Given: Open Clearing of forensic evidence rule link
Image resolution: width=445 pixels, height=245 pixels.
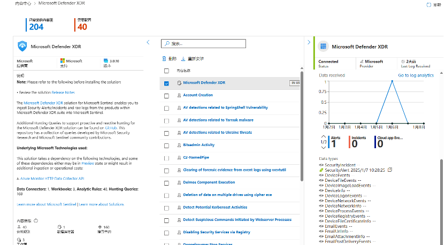Looking at the screenshot, I should (234, 170).
